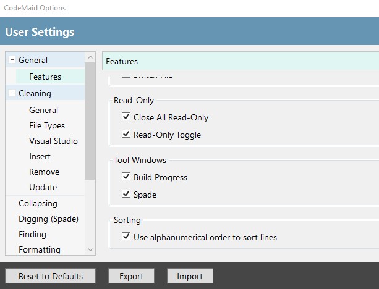Toggle alphanumerical order sorting checkbox

tap(126, 237)
